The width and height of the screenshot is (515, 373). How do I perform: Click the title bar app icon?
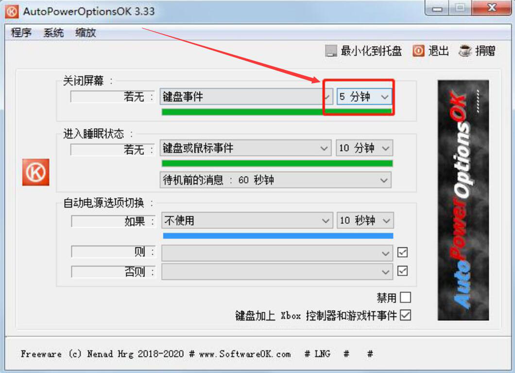tap(13, 12)
